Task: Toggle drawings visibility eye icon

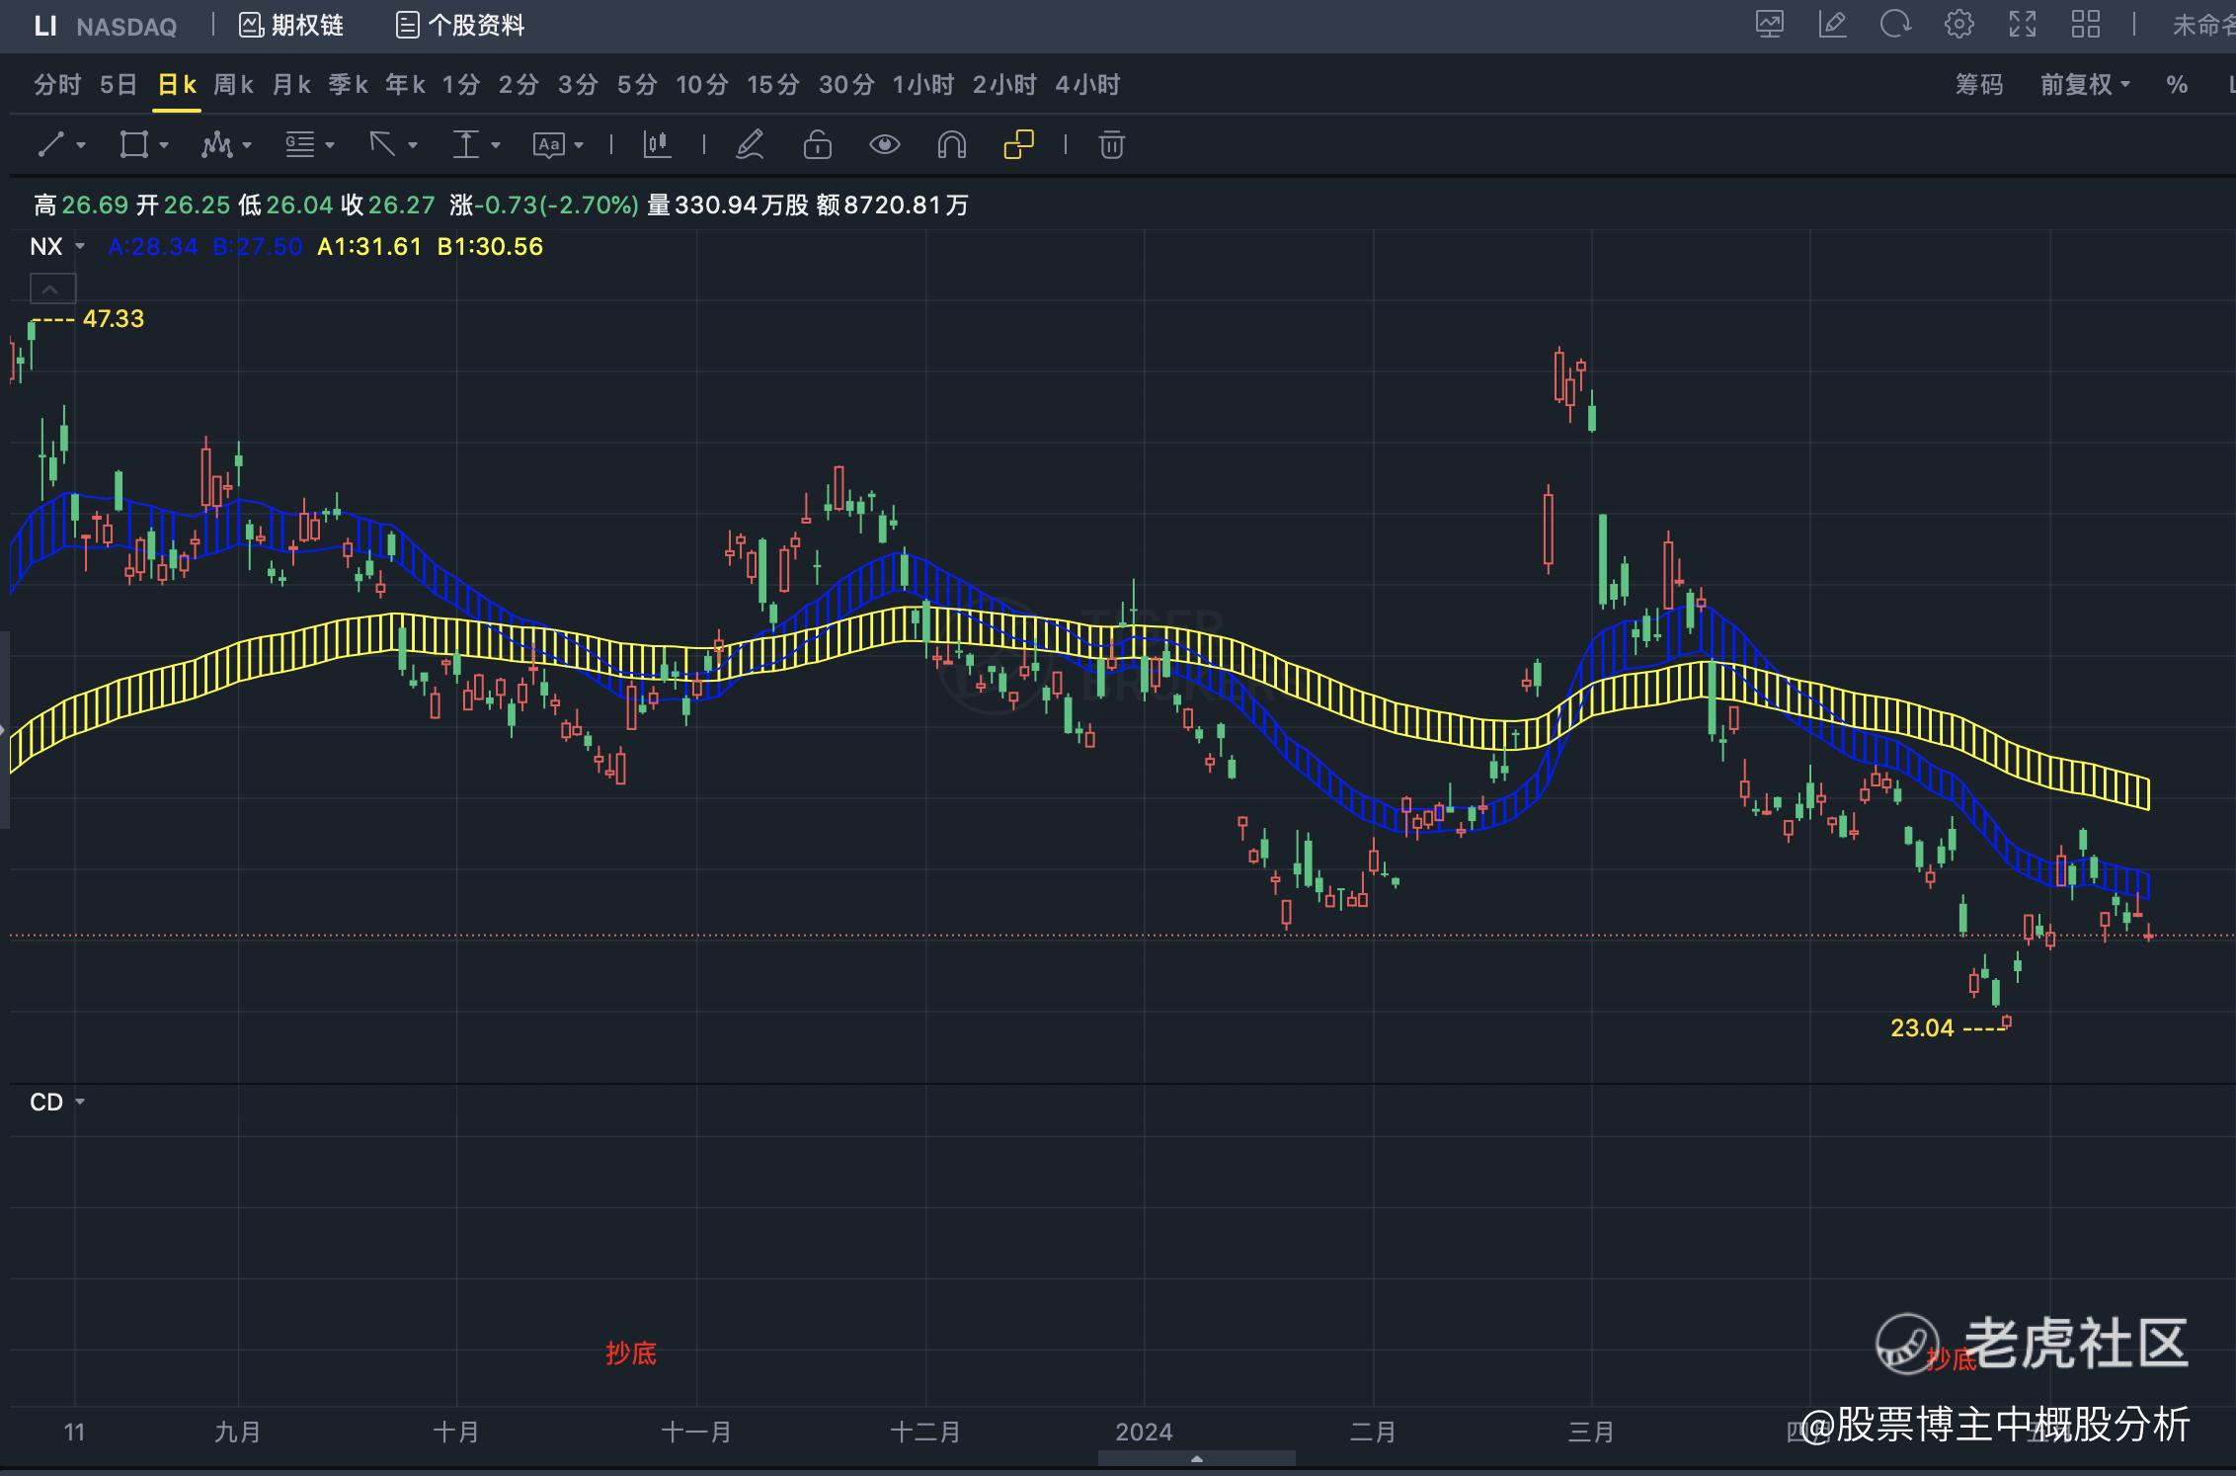Action: pyautogui.click(x=884, y=145)
